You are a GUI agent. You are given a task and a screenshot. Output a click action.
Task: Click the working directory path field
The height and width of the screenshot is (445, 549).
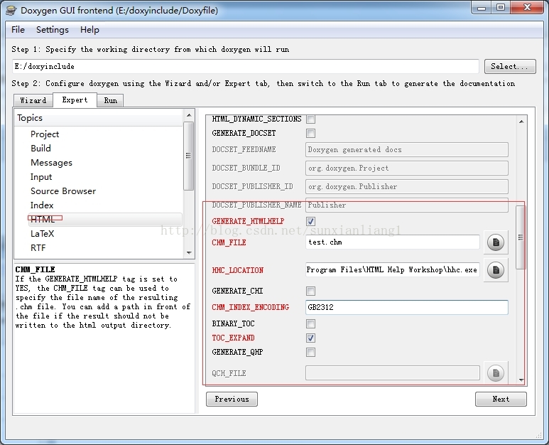click(246, 66)
